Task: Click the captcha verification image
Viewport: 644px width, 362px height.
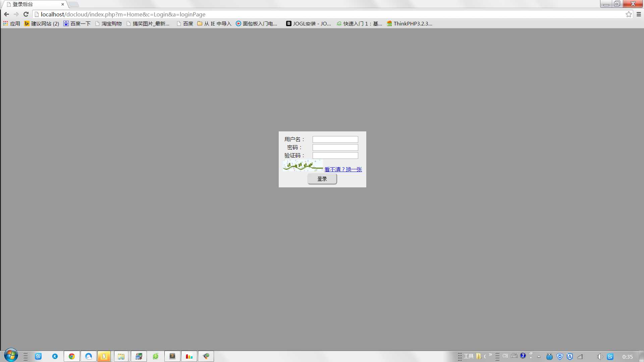Action: coord(303,166)
